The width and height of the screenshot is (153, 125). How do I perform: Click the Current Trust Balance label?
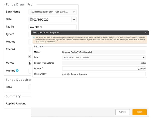click(x=44, y=63)
